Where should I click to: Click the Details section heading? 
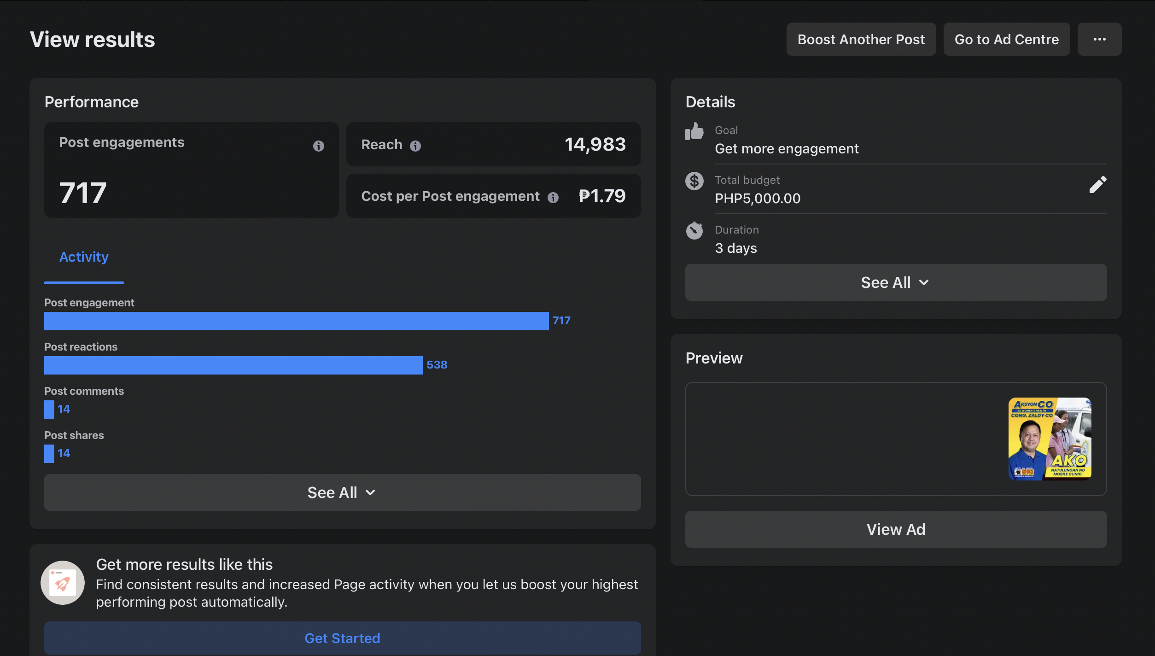tap(710, 102)
